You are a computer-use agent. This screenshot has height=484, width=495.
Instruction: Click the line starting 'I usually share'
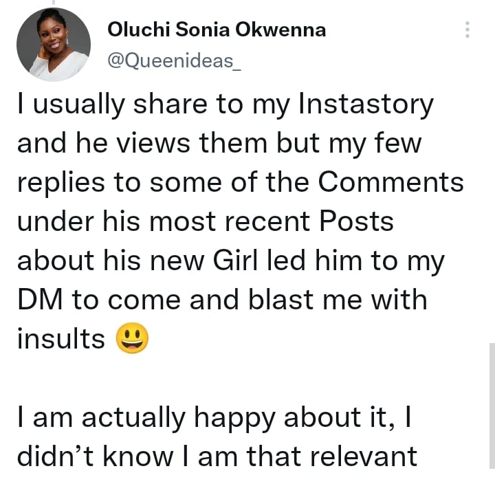pos(224,105)
